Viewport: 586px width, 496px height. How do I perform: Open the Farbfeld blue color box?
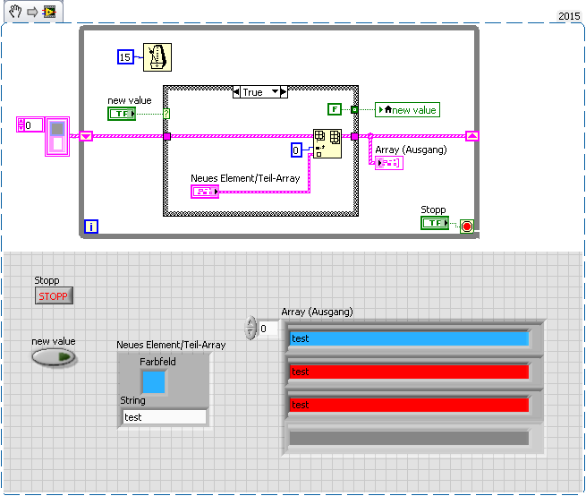click(154, 381)
